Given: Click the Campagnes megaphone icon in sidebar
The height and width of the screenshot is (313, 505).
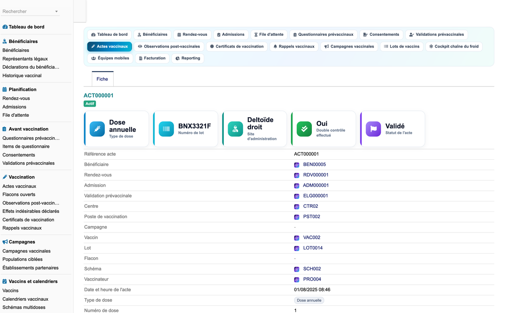Looking at the screenshot, I should 5,242.
